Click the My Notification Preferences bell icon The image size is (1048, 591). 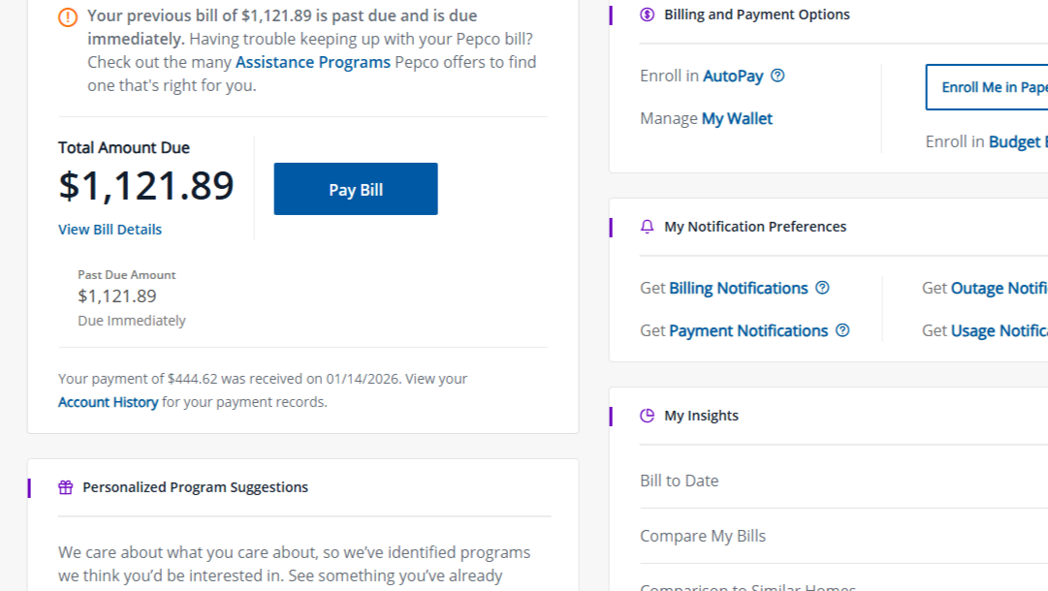click(x=647, y=226)
